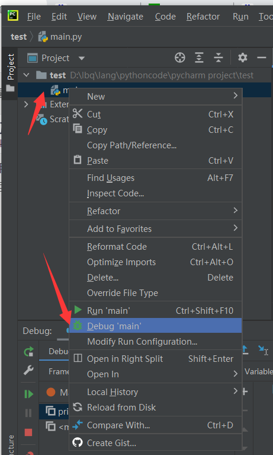The height and width of the screenshot is (455, 273).
Task: Toggle the Project side tab
Action: [x=11, y=72]
